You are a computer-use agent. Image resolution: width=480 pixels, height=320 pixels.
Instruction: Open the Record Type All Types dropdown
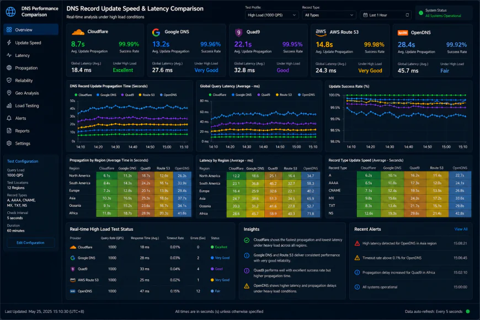(x=329, y=15)
